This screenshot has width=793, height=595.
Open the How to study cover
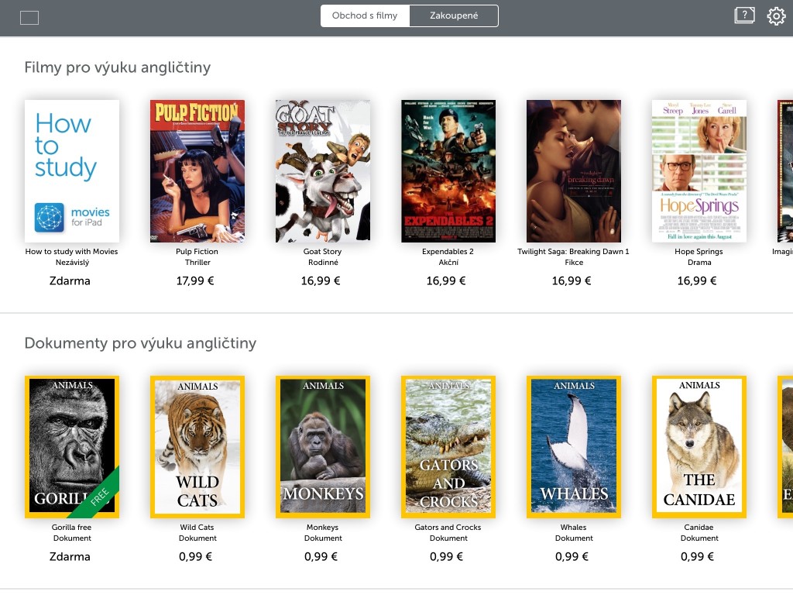pos(72,171)
